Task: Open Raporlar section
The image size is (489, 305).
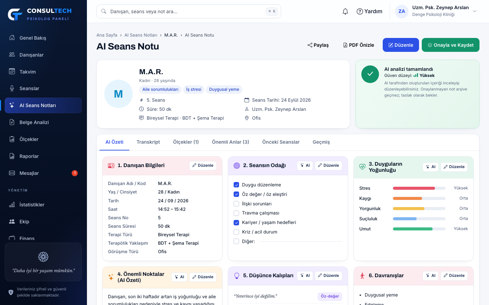Action: 43,156
